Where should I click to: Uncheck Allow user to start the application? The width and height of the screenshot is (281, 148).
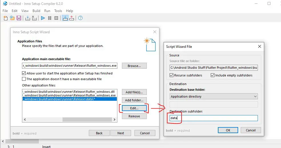[x=24, y=73]
